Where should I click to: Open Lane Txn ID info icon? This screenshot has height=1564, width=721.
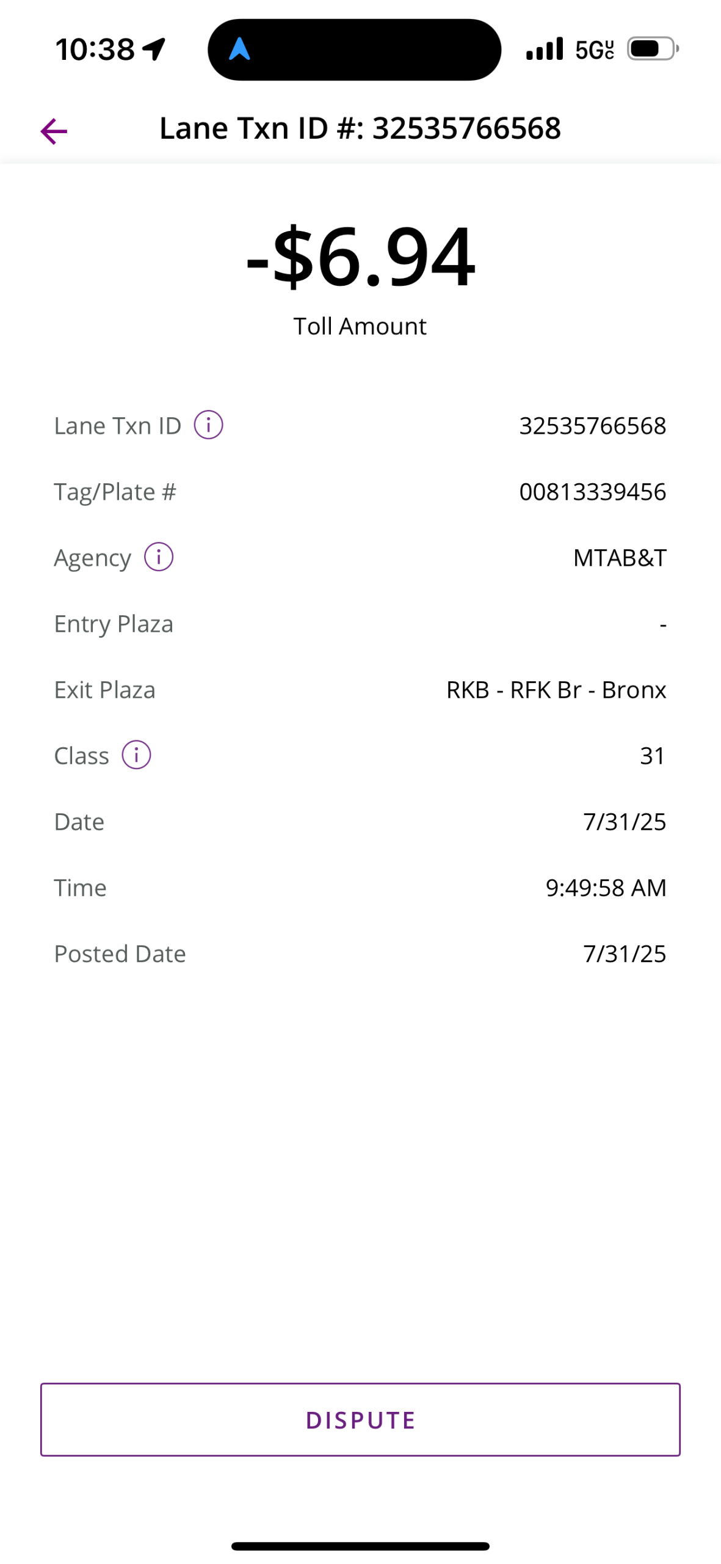208,425
